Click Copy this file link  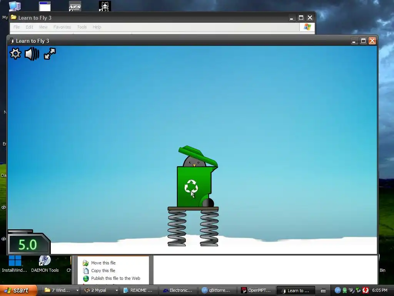(x=103, y=271)
